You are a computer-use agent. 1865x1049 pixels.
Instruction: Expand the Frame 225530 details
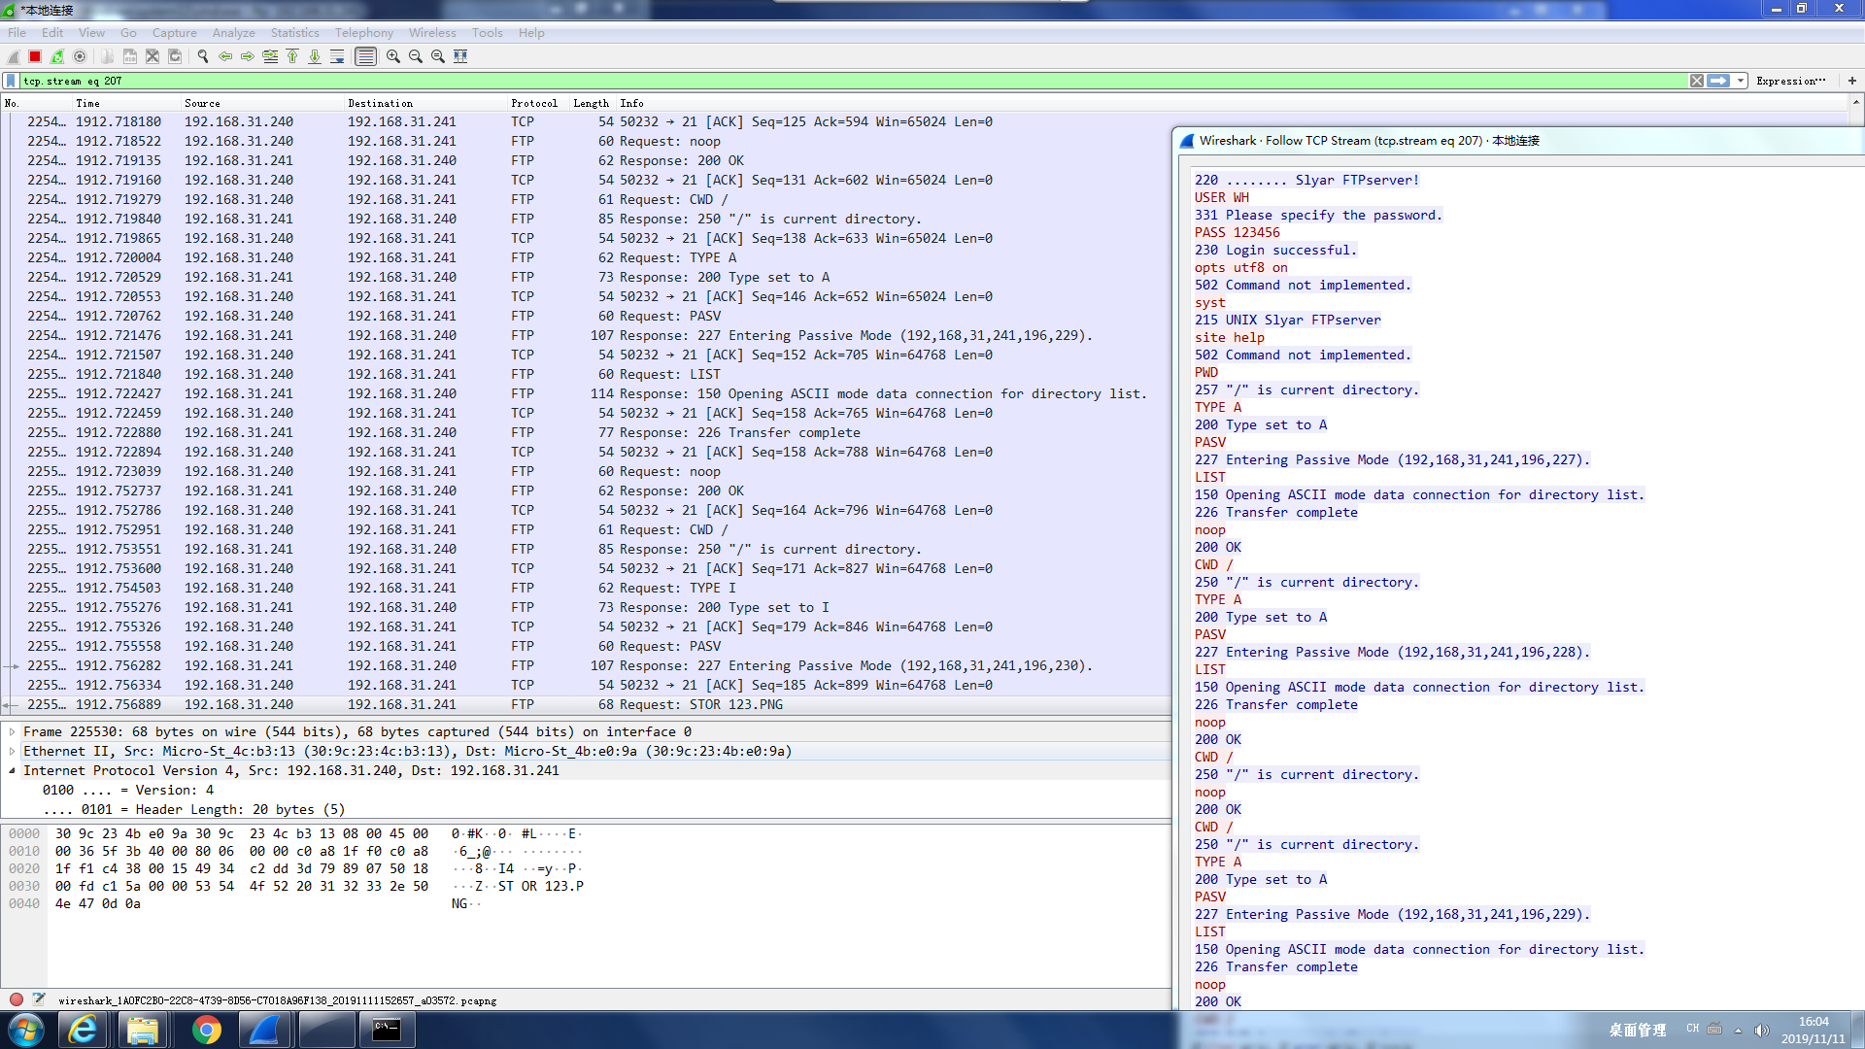coord(12,731)
